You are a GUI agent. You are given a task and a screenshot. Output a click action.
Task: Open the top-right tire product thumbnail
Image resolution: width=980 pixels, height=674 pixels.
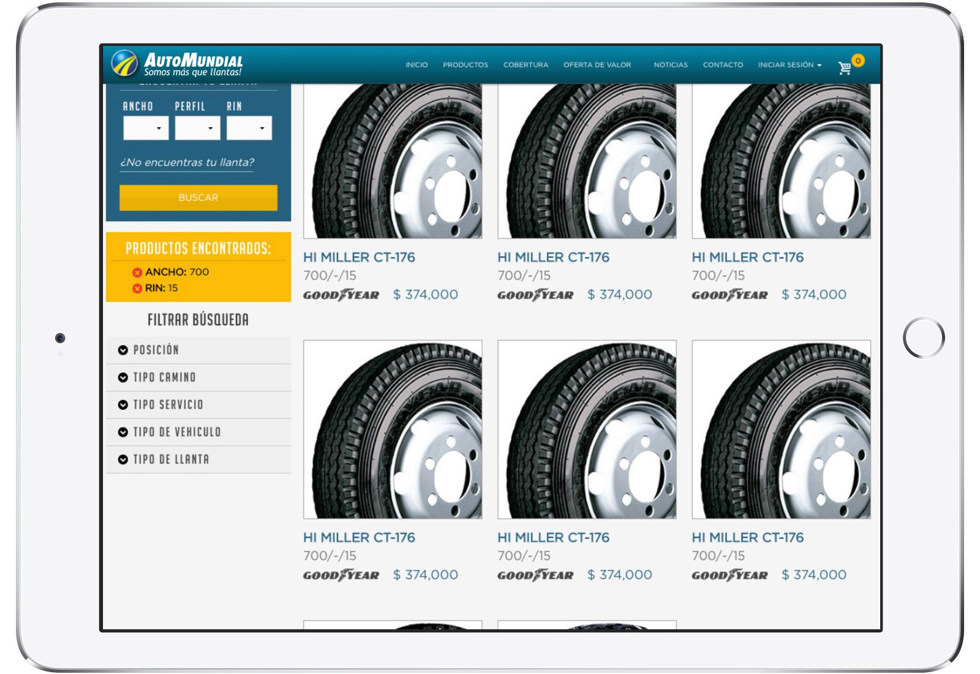(x=781, y=161)
